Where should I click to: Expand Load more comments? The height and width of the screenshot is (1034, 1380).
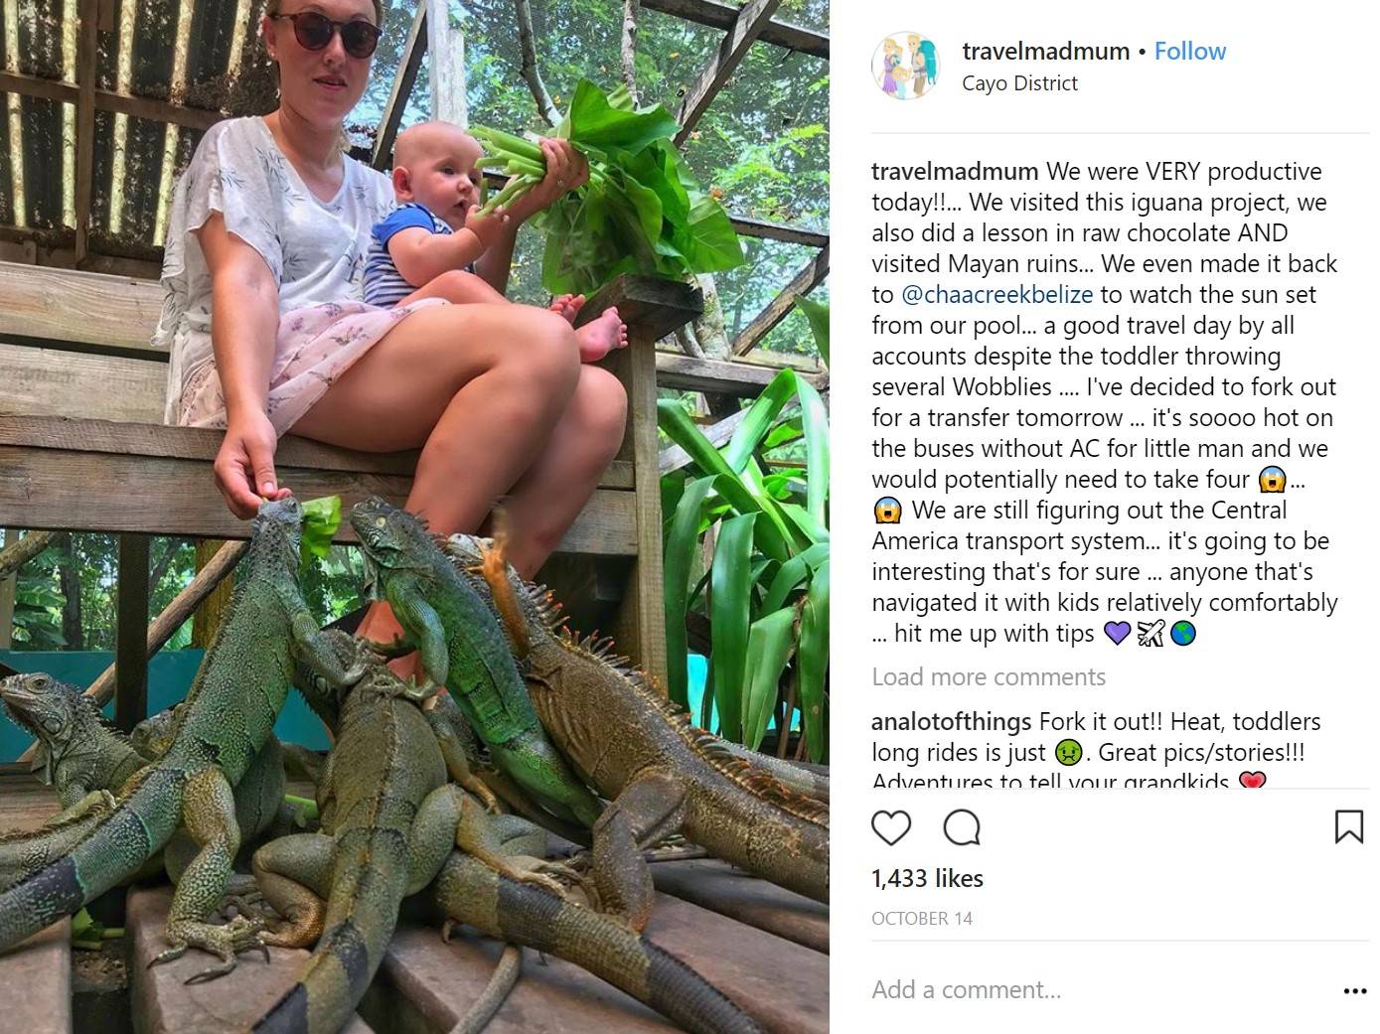click(989, 677)
